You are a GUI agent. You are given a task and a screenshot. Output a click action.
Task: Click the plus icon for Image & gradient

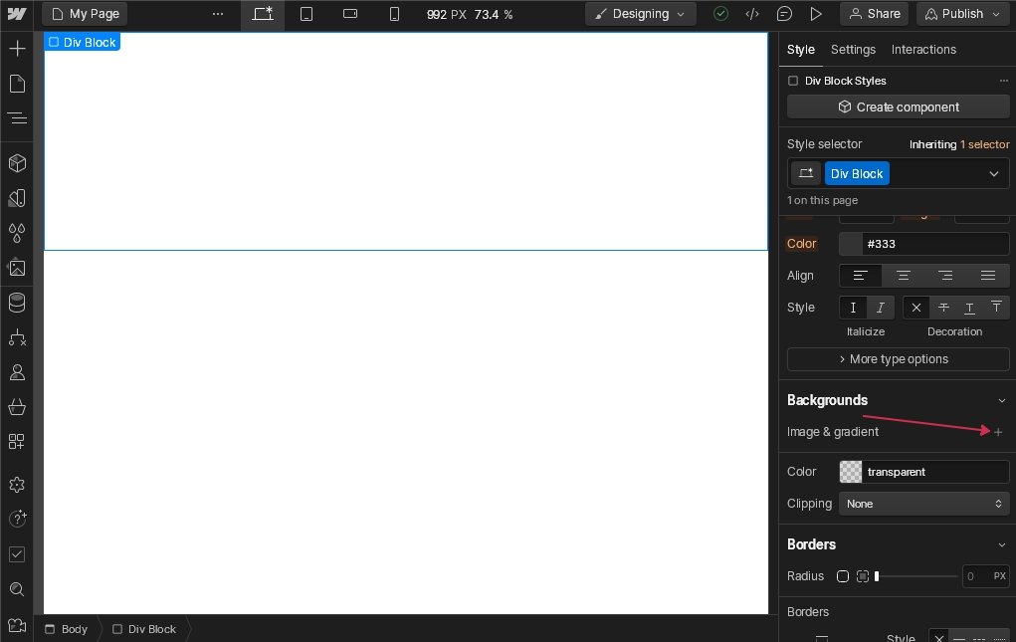pos(998,432)
